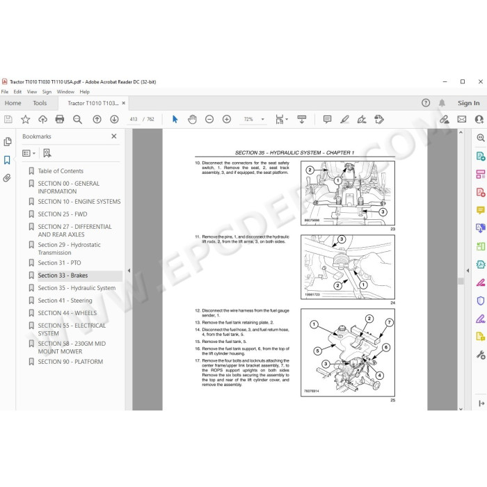Click the scrolling mode icon
487x487 pixels.
tap(301, 119)
